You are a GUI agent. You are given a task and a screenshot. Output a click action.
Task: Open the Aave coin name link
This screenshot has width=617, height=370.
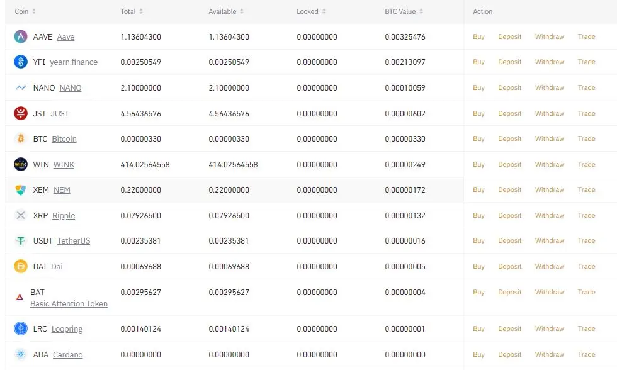65,37
